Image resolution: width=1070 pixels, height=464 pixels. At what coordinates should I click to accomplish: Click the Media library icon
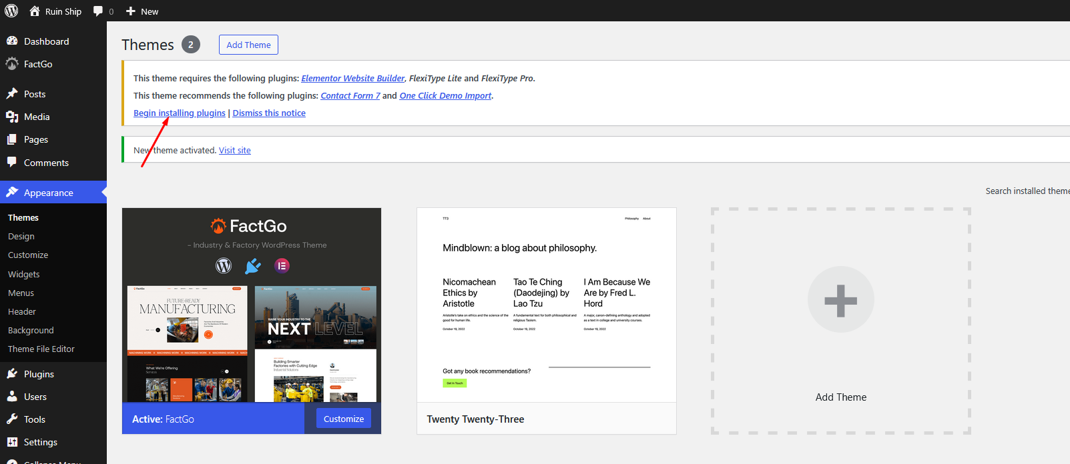click(x=12, y=117)
